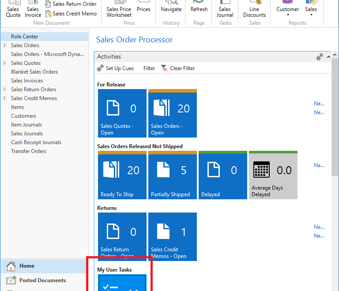
Task: Click the first Ne... link beside Returns
Action: coord(319,227)
